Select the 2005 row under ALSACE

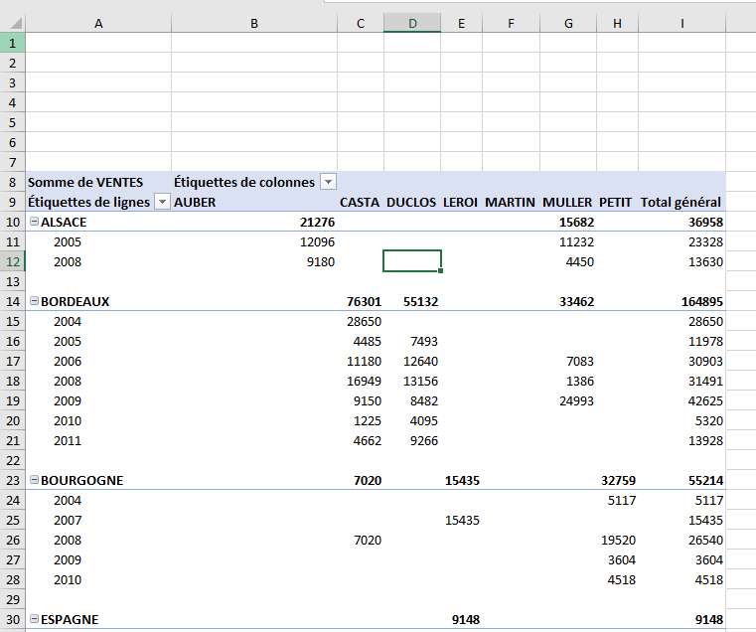(x=69, y=241)
